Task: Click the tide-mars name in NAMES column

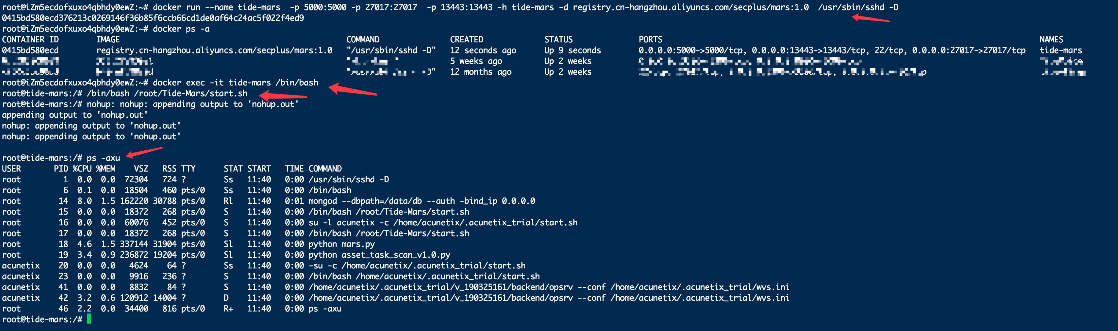Action: coord(1061,50)
